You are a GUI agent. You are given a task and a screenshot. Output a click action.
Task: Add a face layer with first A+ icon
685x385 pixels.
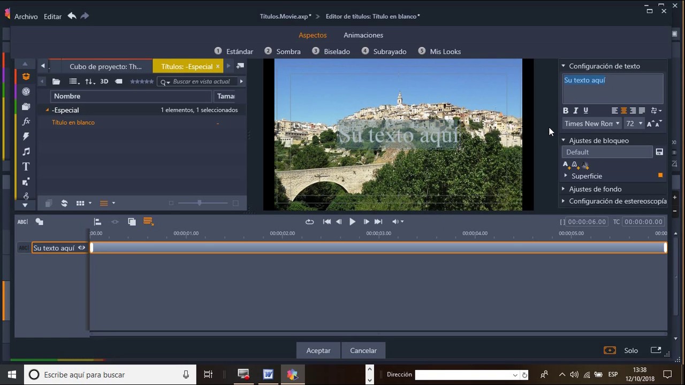pos(566,165)
